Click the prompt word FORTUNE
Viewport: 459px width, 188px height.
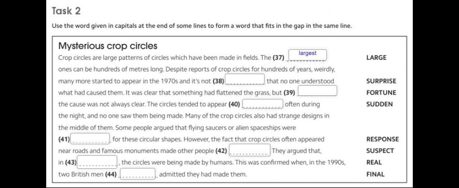[381, 93]
